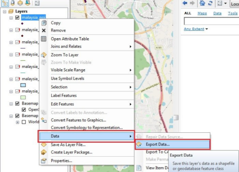Click the blue Back arrow in search window
239x172 pixels.
(185, 3)
